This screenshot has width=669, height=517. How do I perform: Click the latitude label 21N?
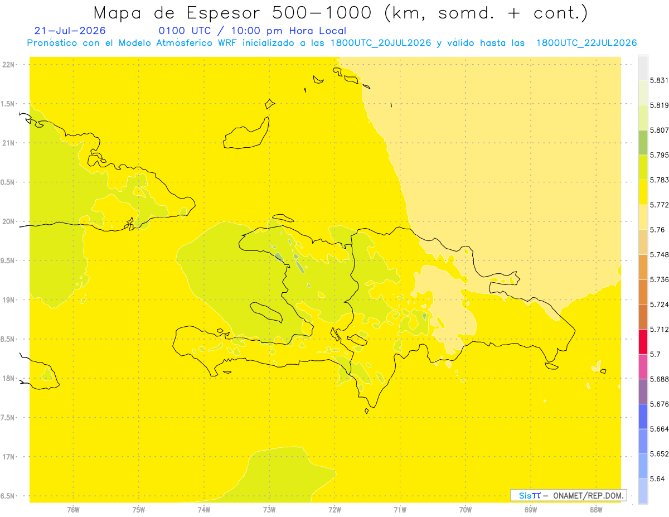(x=8, y=143)
